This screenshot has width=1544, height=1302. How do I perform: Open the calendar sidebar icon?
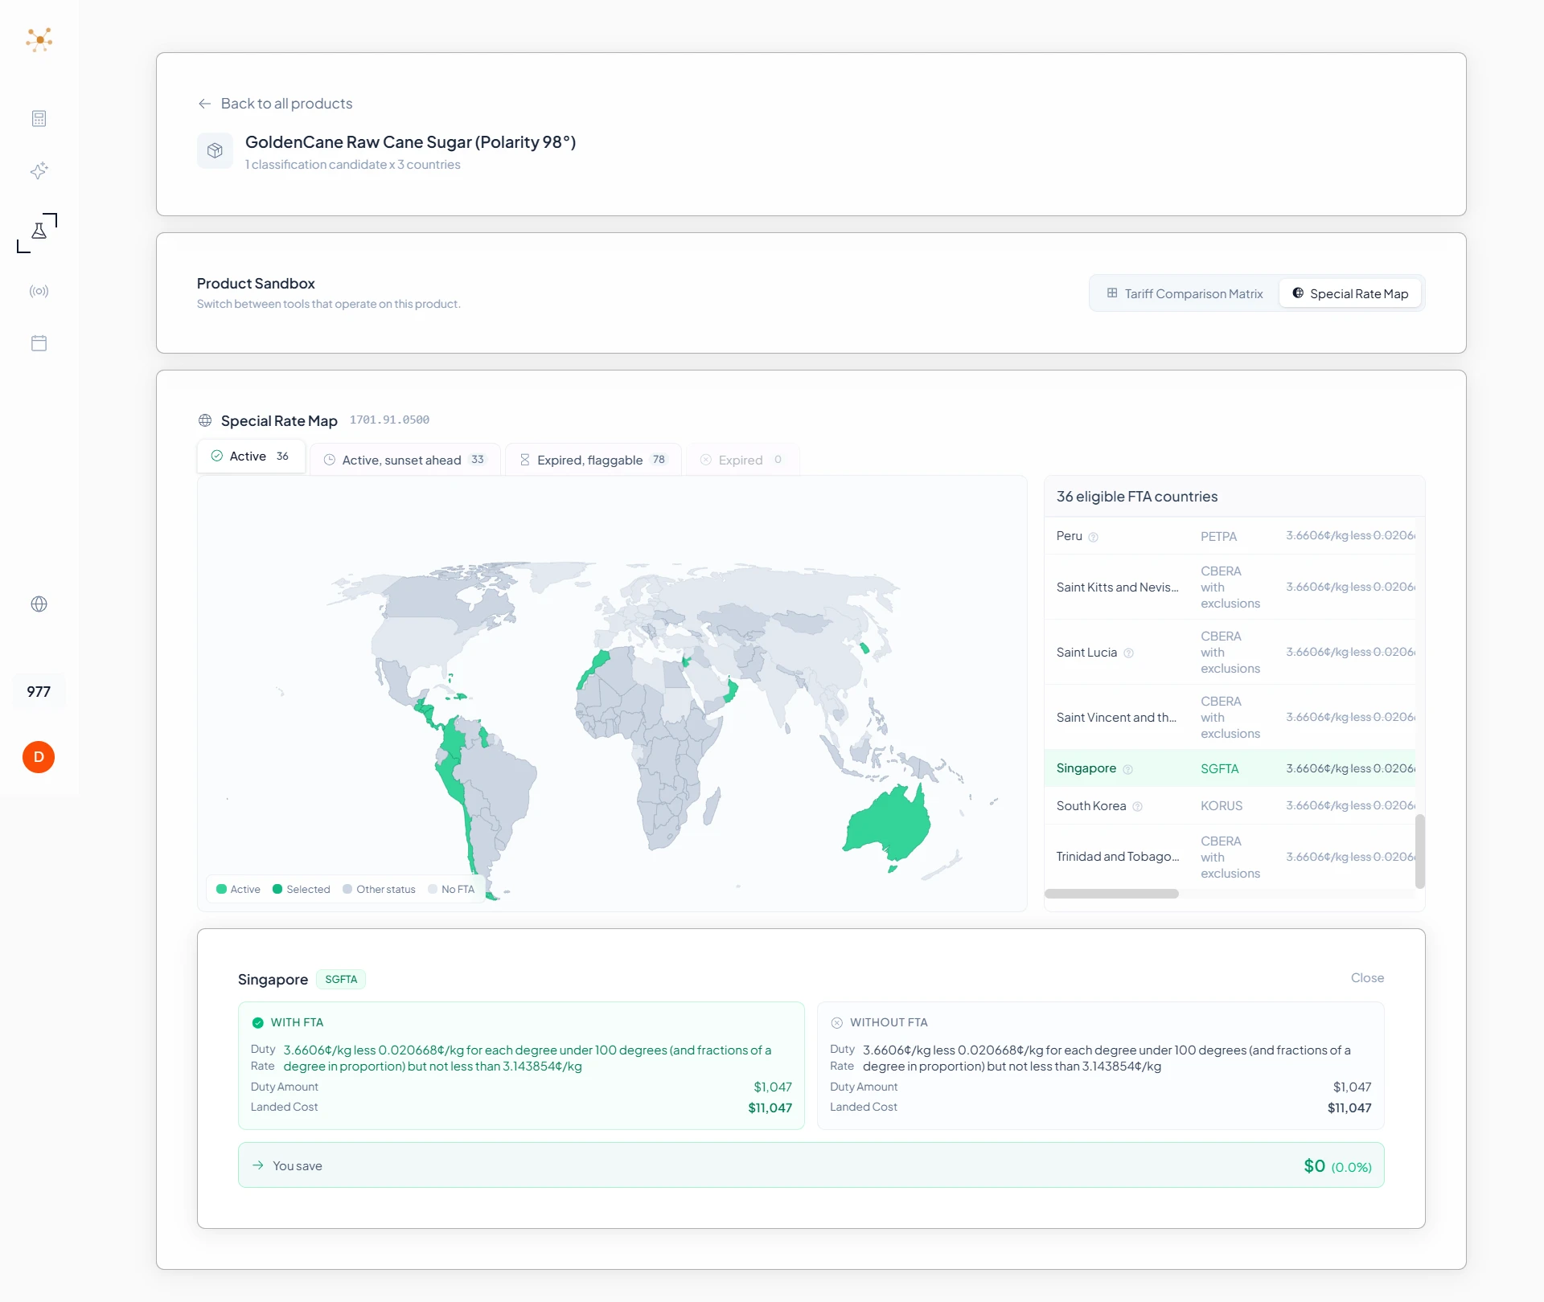coord(39,343)
